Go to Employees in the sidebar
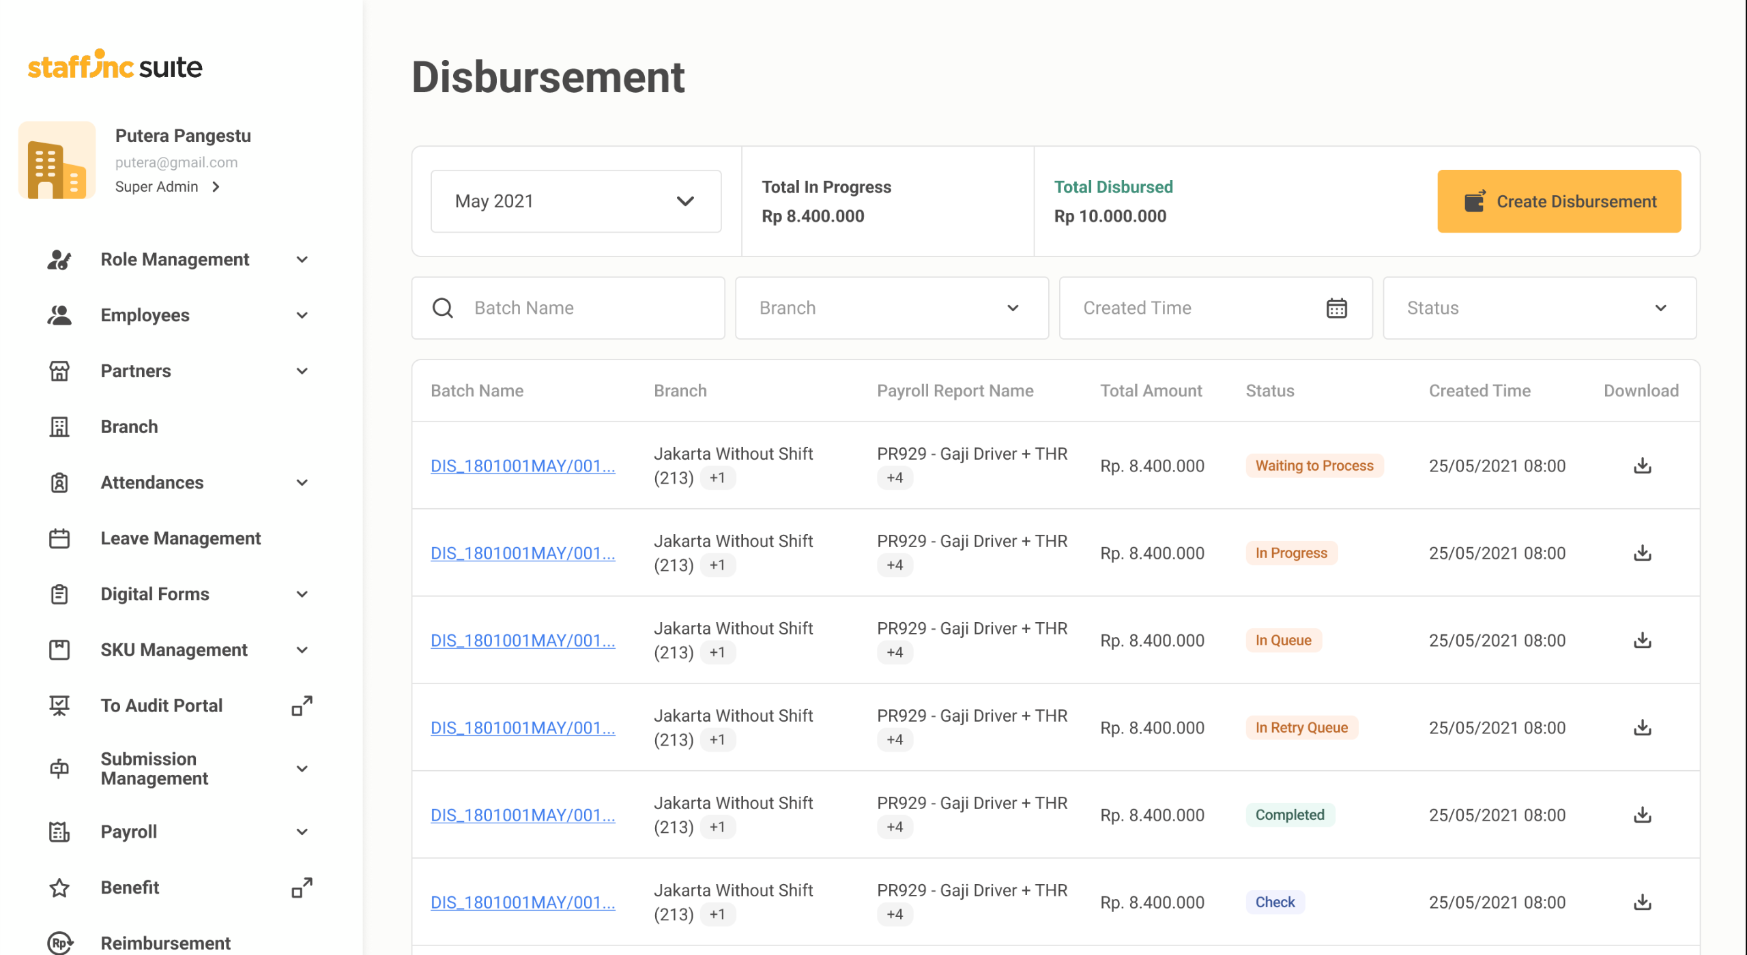Image resolution: width=1747 pixels, height=955 pixels. 145,315
